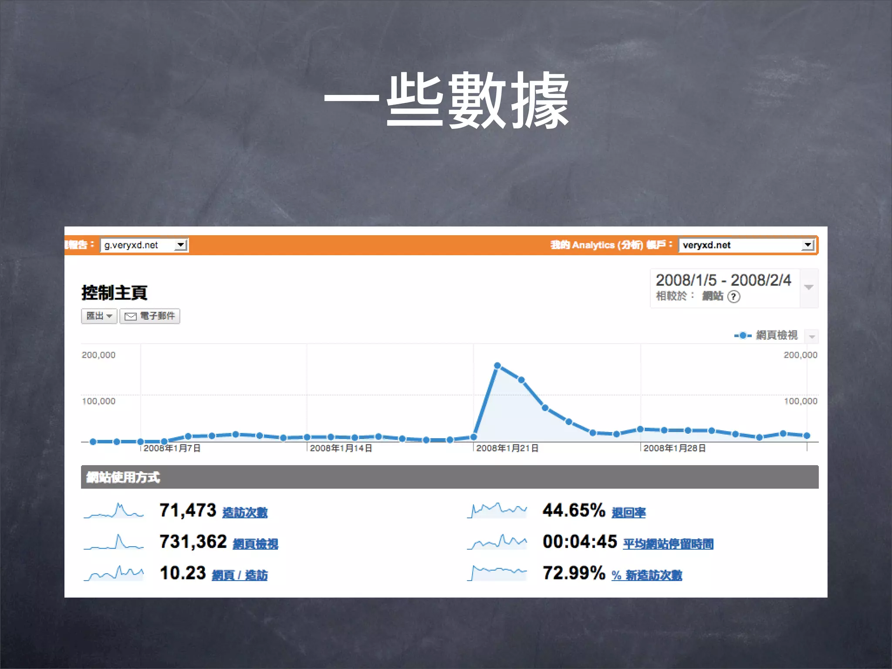
Task: Open the 平均網站停留時間 average time link
Action: [668, 544]
